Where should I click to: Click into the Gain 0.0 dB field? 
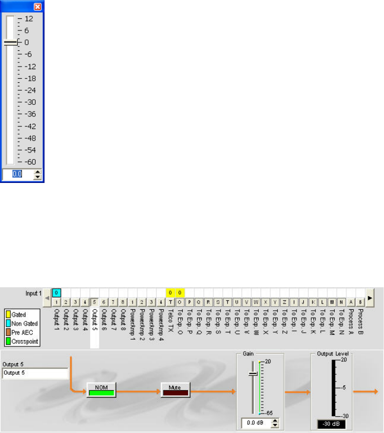coord(256,423)
